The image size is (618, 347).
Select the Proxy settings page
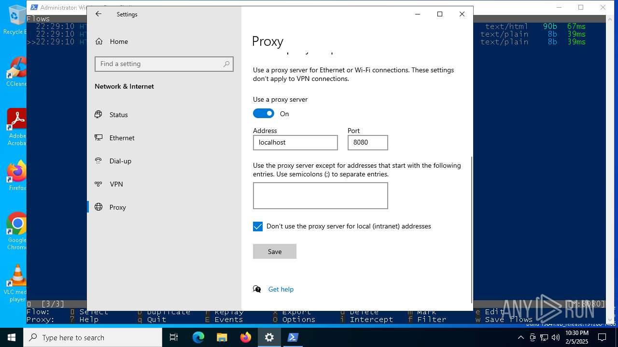point(164,207)
